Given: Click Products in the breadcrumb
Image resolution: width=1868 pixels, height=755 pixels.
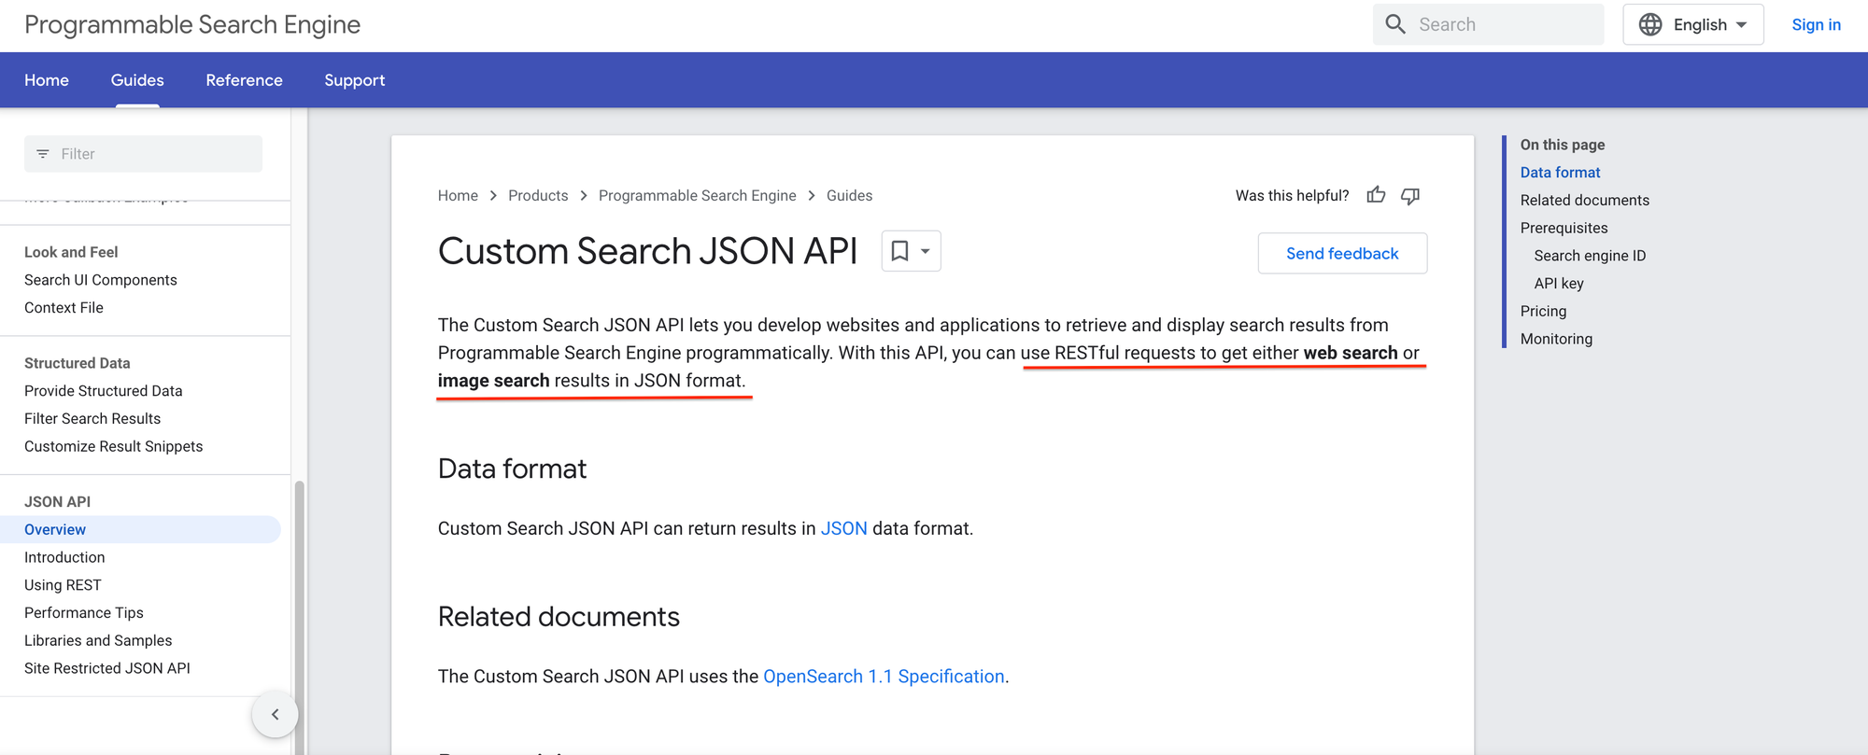Looking at the screenshot, I should tap(538, 195).
